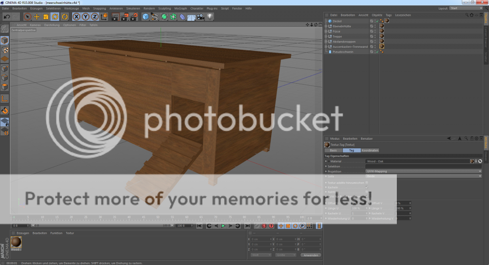Switch to the Basis attribute tab

333,150
